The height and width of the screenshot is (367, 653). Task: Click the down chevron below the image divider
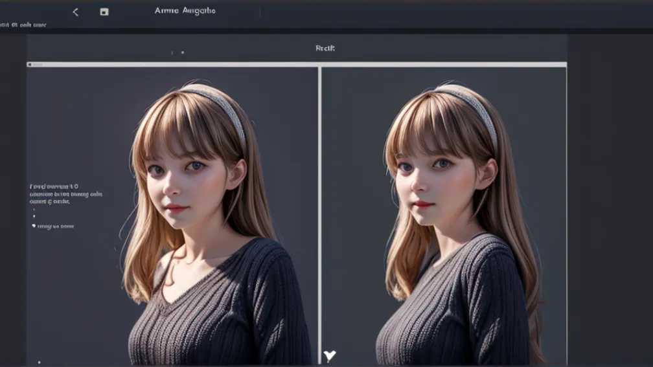tap(330, 355)
